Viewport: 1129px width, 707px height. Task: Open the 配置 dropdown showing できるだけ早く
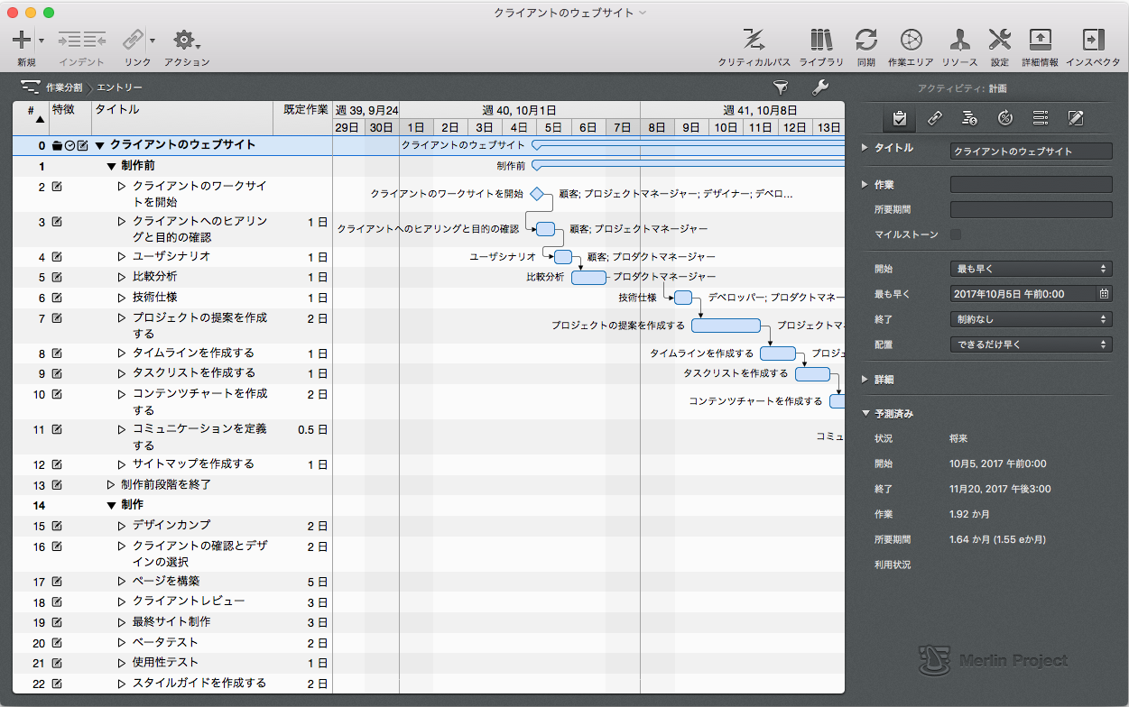(x=1030, y=344)
